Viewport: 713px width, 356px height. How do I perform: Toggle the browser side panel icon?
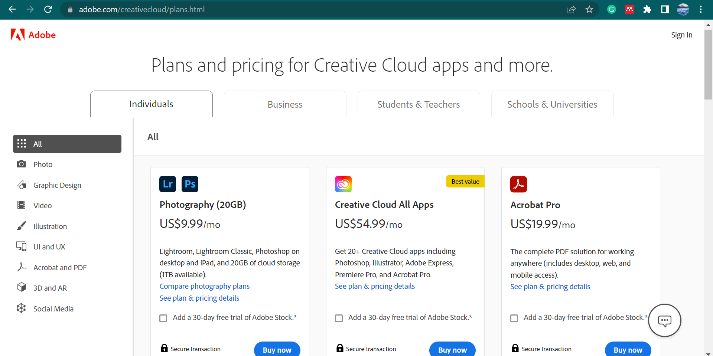tap(665, 10)
